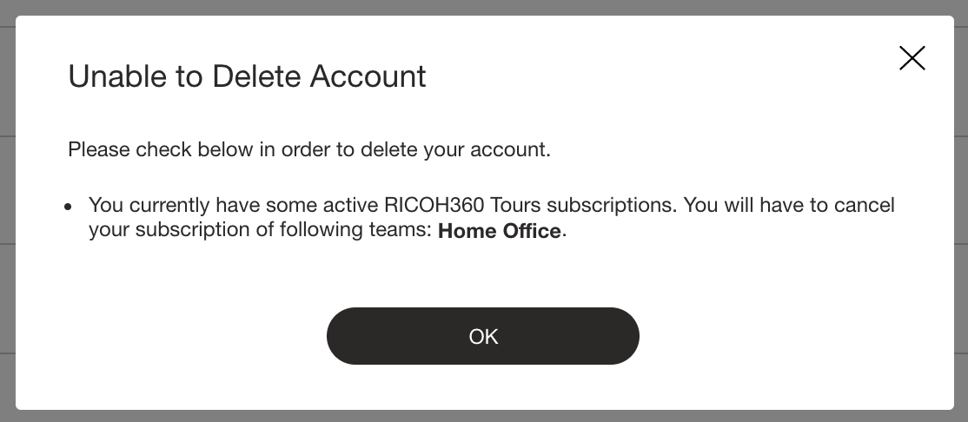Click the dimmed overlay below the dialog
This screenshot has height=422, width=968.
pyautogui.click(x=484, y=416)
